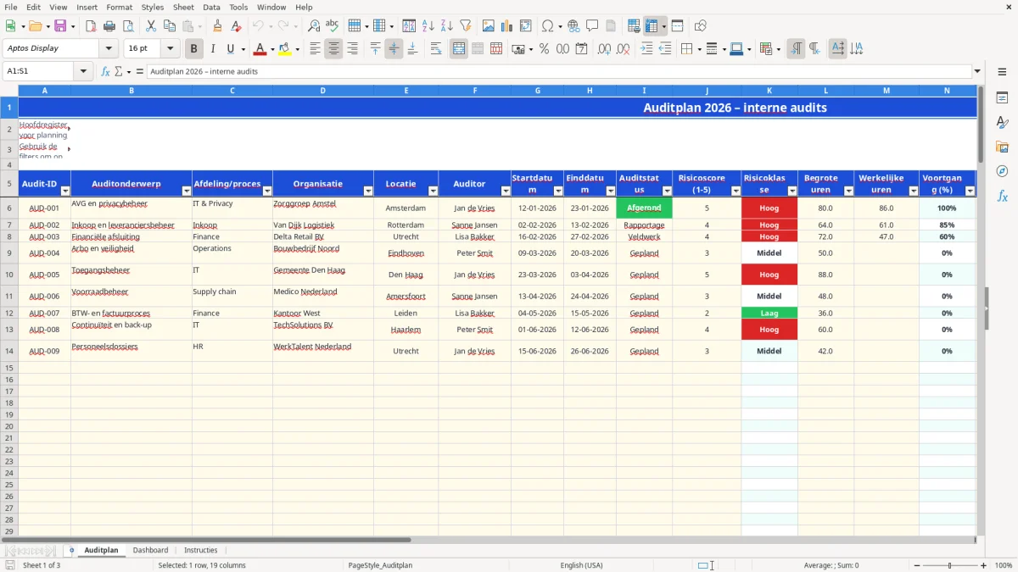Image resolution: width=1018 pixels, height=572 pixels.
Task: Click the English (USA) language status
Action: pos(581,565)
